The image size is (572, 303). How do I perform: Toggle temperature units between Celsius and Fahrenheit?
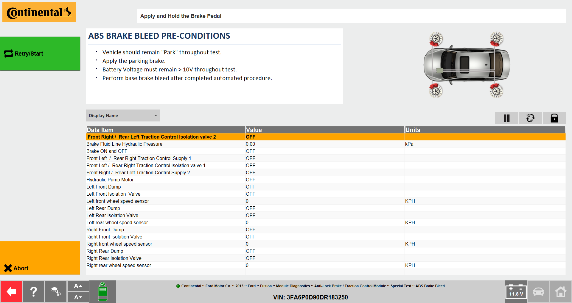click(531, 118)
